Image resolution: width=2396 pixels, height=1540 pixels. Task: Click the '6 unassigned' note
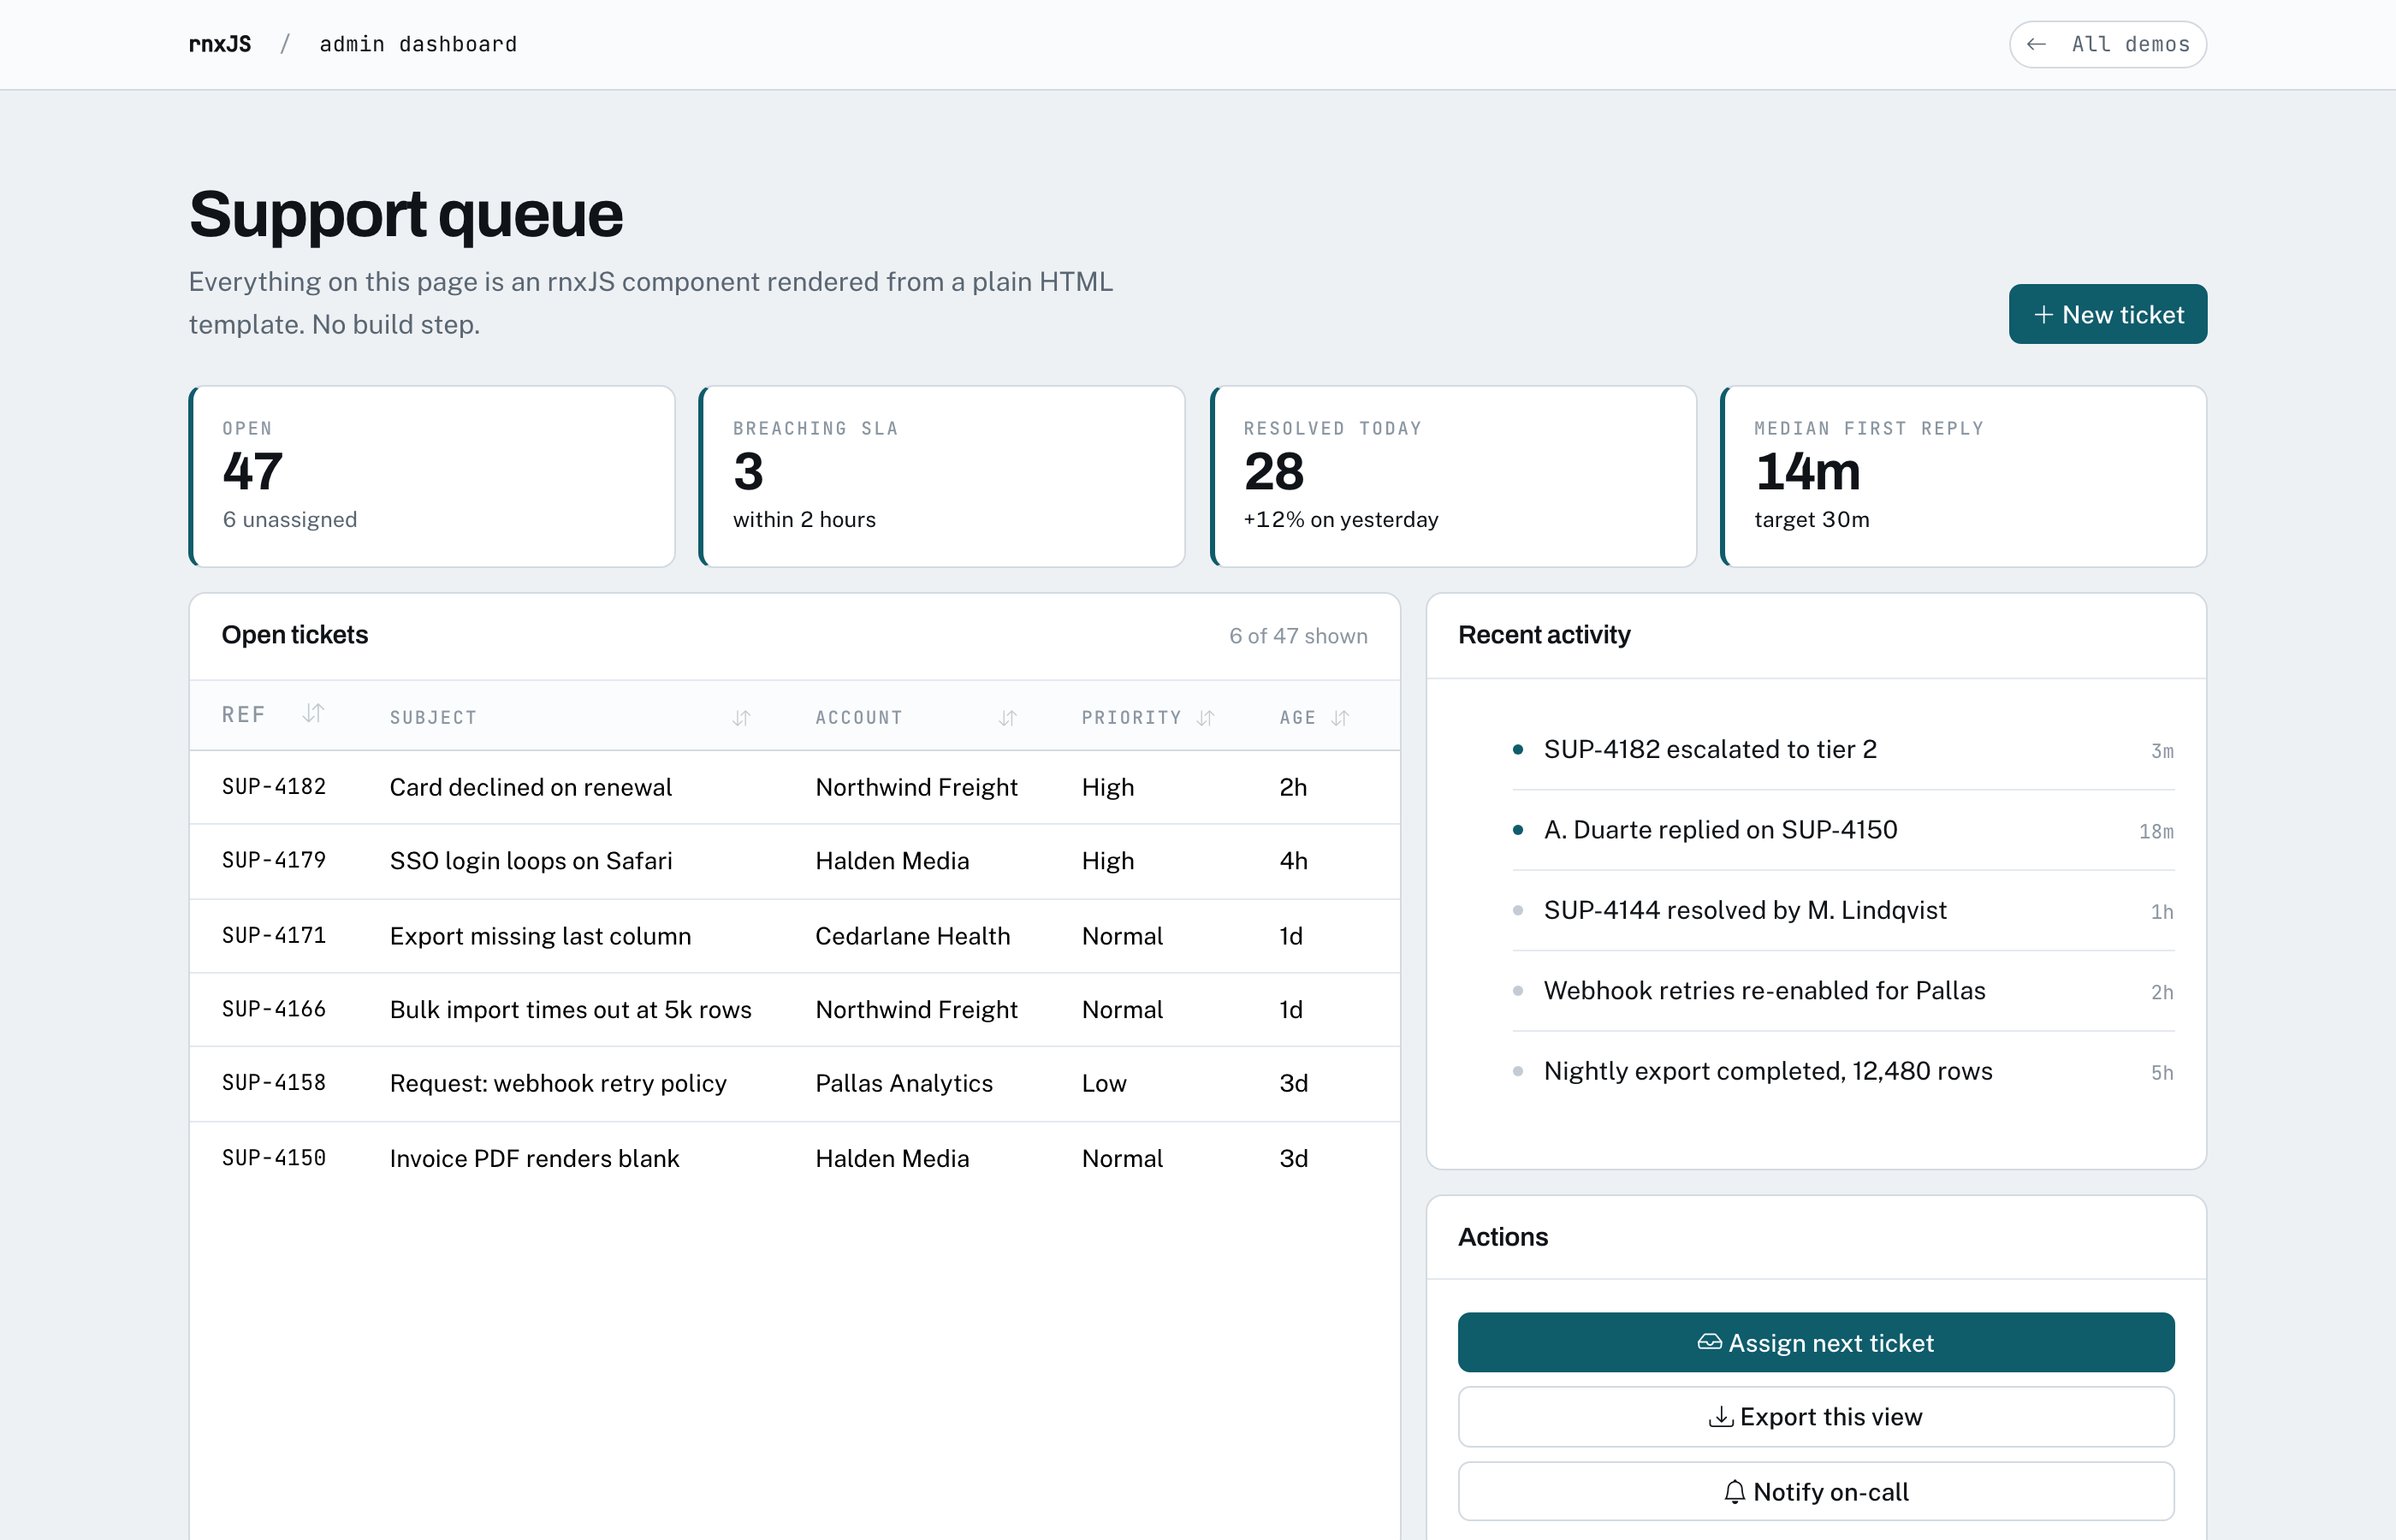290,519
